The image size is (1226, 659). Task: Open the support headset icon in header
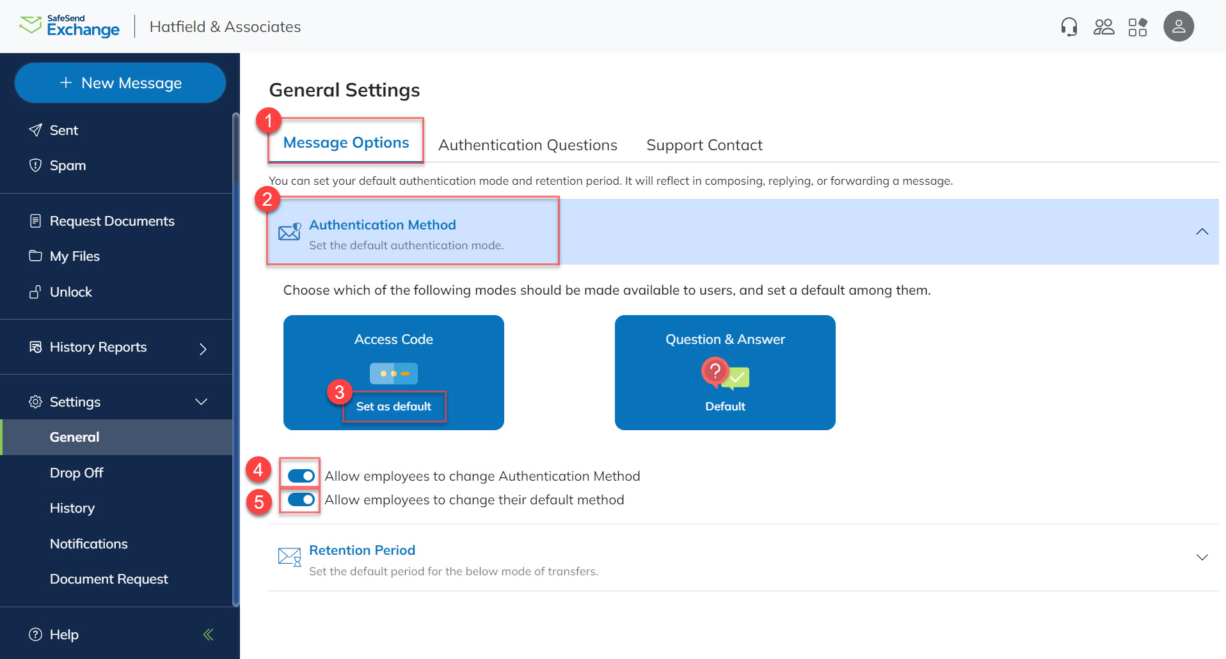pos(1069,26)
